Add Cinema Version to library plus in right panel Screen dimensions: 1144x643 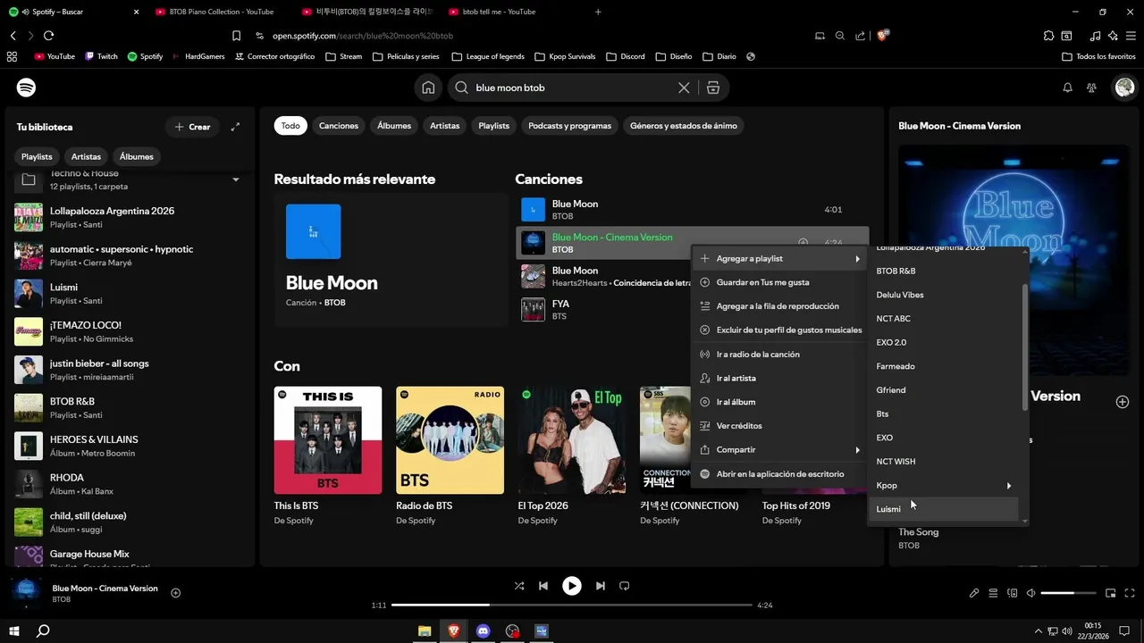coord(1123,402)
